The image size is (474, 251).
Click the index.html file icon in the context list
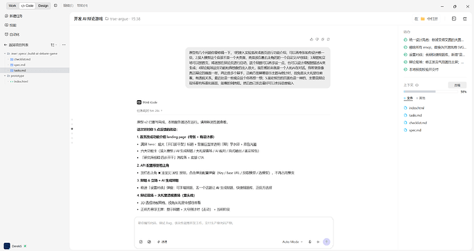click(406, 108)
